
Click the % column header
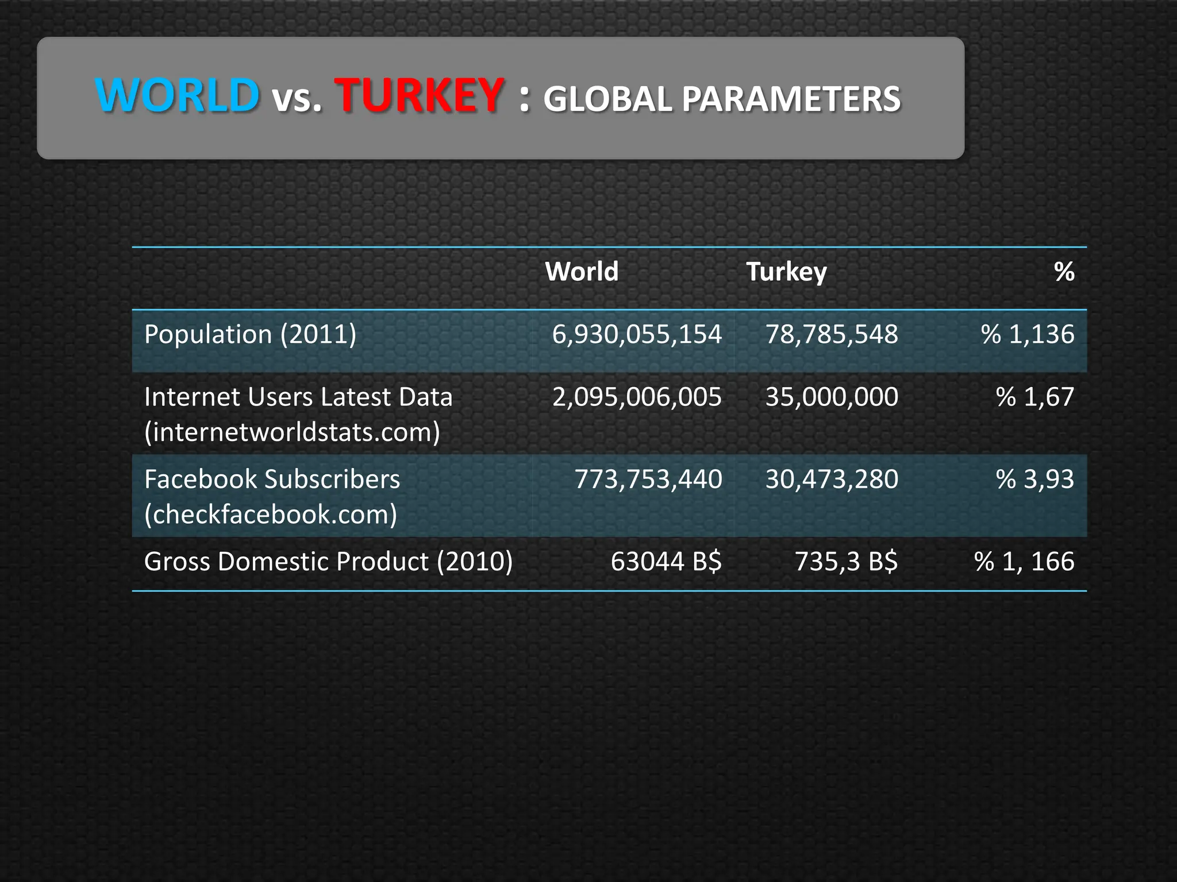(x=1064, y=271)
